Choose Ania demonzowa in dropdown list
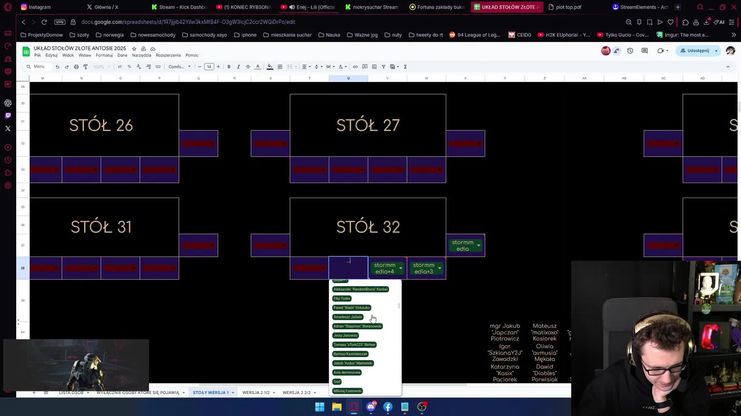This screenshot has height=416, width=741. click(347, 373)
